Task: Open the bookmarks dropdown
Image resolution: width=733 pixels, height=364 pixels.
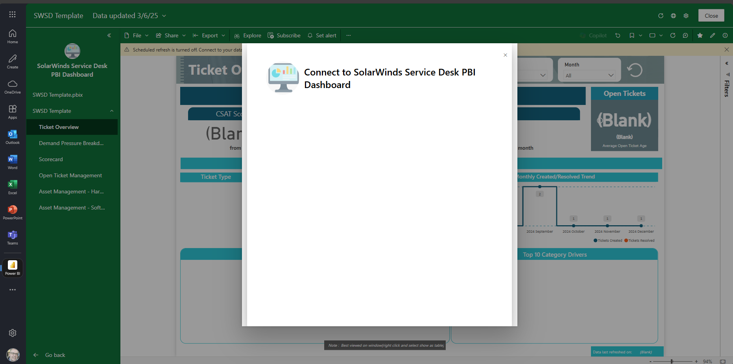Action: click(x=635, y=35)
